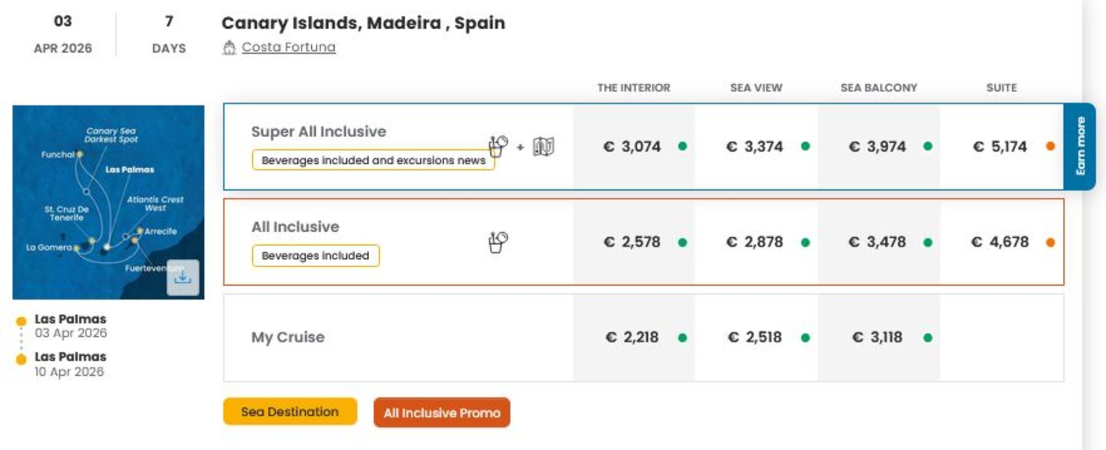Select All Inclusive sea view price €2,878

coord(755,242)
